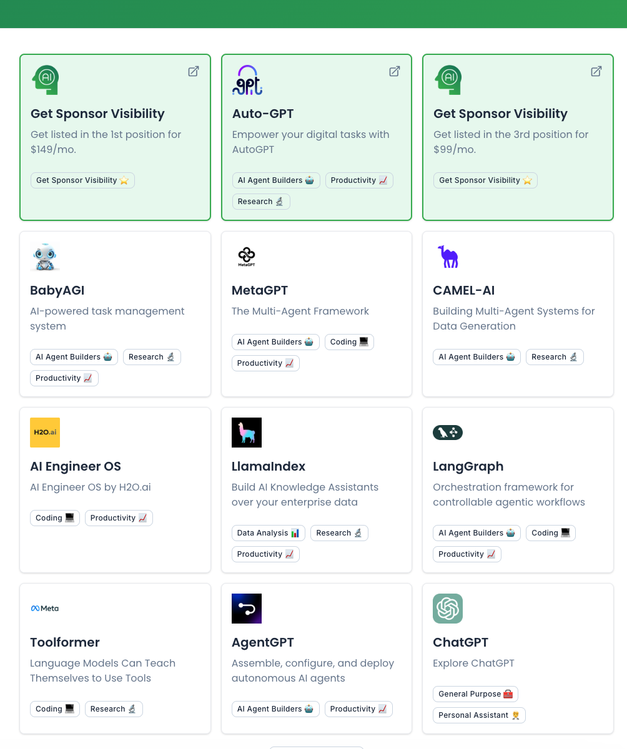627x749 pixels.
Task: Click Get Sponsor Visibility tag on $149/mo card
Action: 82,180
